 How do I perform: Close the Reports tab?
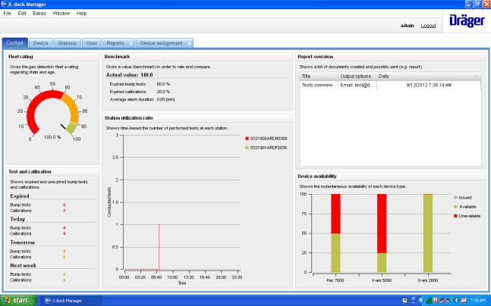click(131, 43)
